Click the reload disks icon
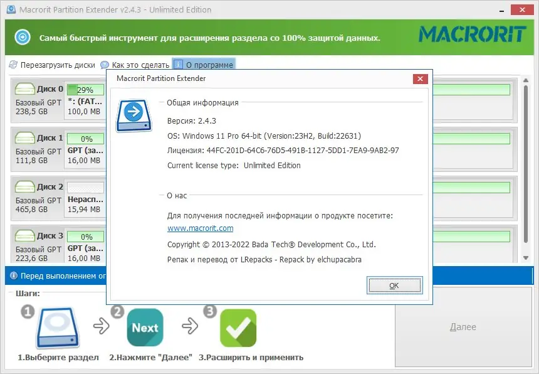This screenshot has width=539, height=374. click(x=13, y=65)
